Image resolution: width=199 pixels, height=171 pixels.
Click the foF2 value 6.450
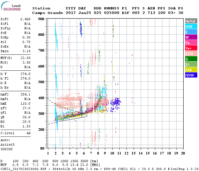[x=25, y=19]
